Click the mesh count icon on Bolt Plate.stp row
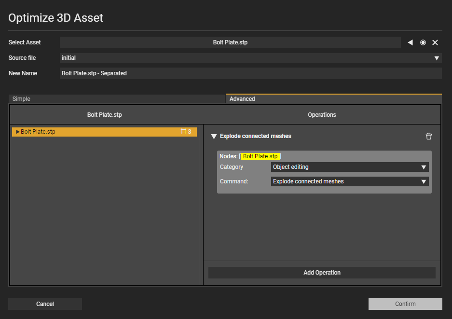 pos(183,132)
